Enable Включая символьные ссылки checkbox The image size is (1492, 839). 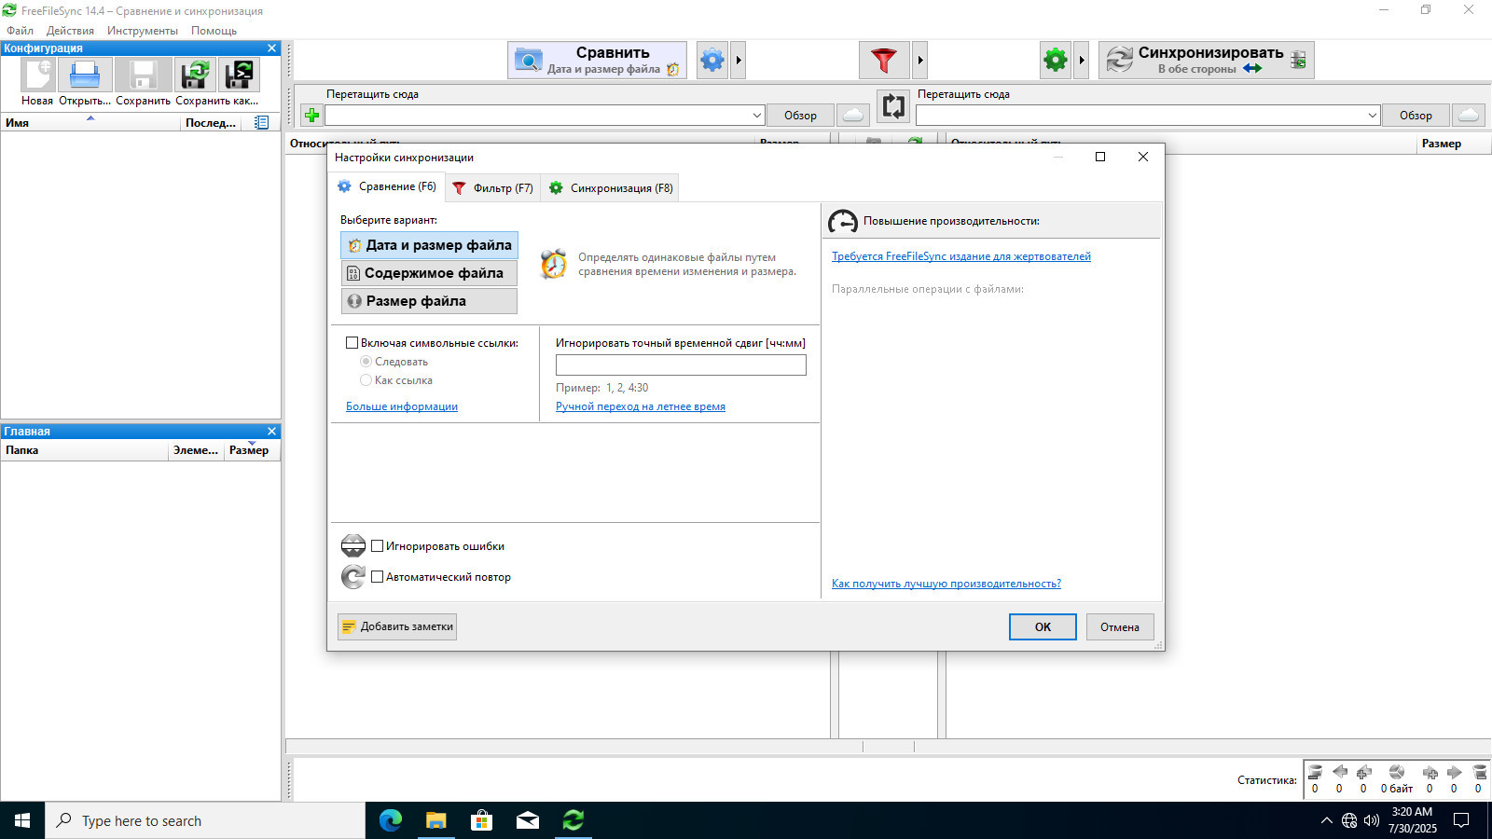(x=352, y=343)
